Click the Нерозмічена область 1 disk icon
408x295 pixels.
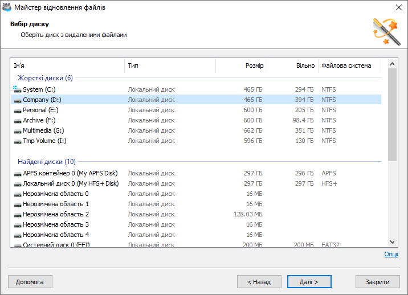(x=18, y=204)
